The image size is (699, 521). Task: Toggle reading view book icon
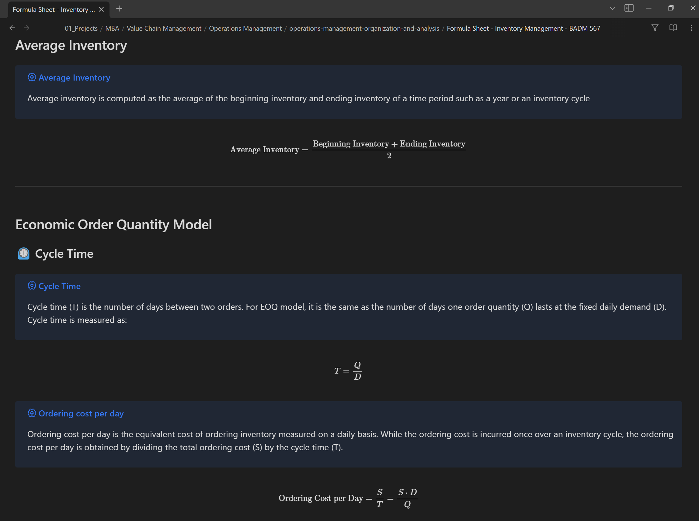673,28
